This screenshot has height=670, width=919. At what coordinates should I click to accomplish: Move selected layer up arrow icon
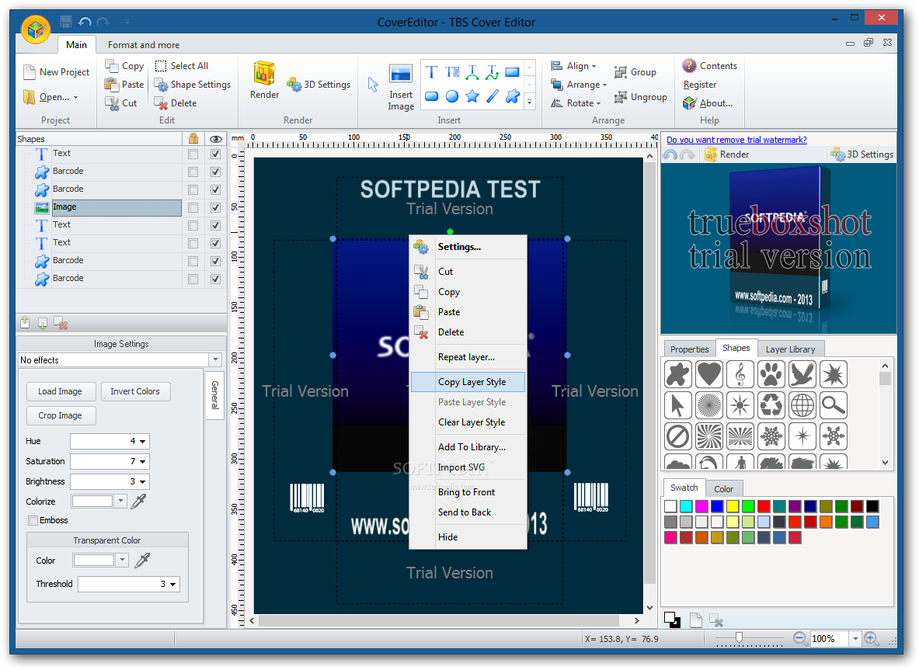[x=25, y=323]
